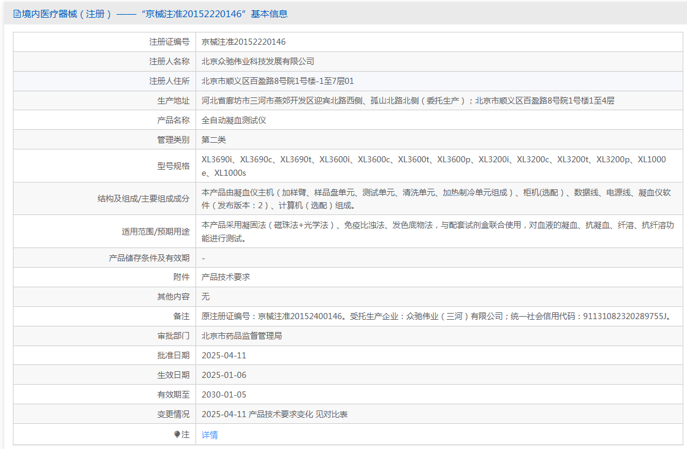The width and height of the screenshot is (687, 449).
Task: Click the 批准日期 label
Action: coord(173,355)
